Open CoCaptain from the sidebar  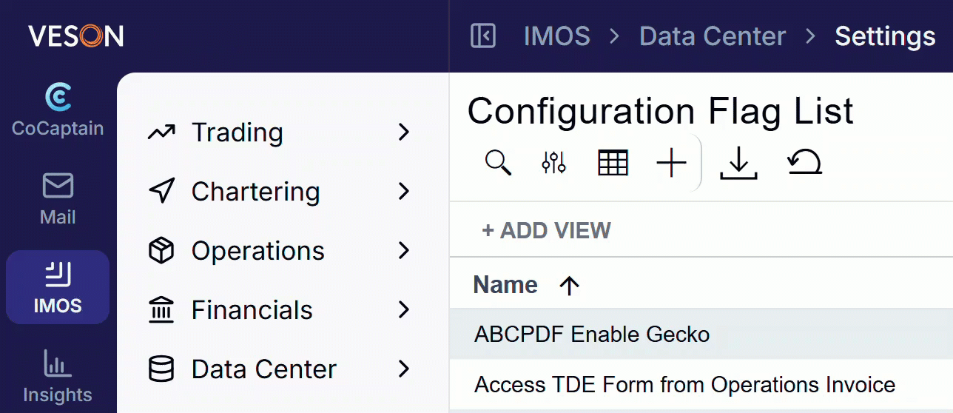coord(58,111)
